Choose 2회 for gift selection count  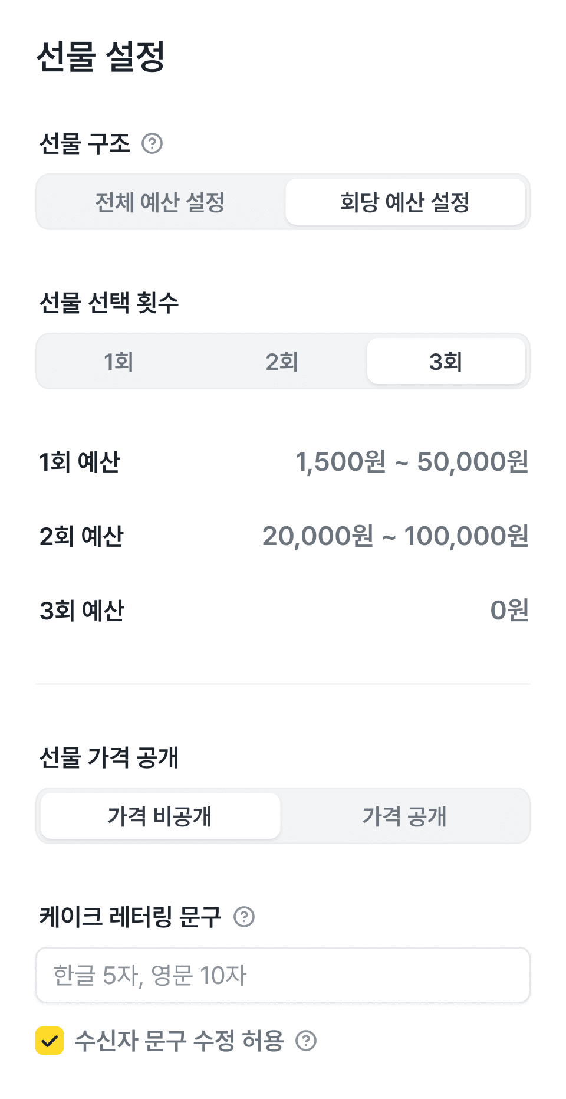(x=282, y=362)
